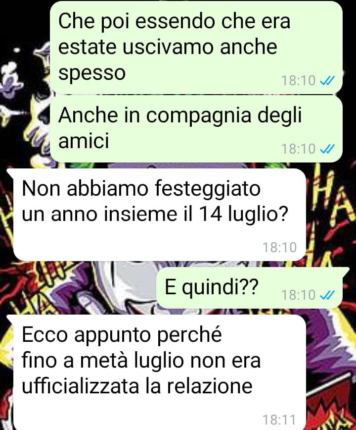This screenshot has width=356, height=430.
Task: Tap blue read ticks beside 'E quindi??'
Action: (327, 295)
